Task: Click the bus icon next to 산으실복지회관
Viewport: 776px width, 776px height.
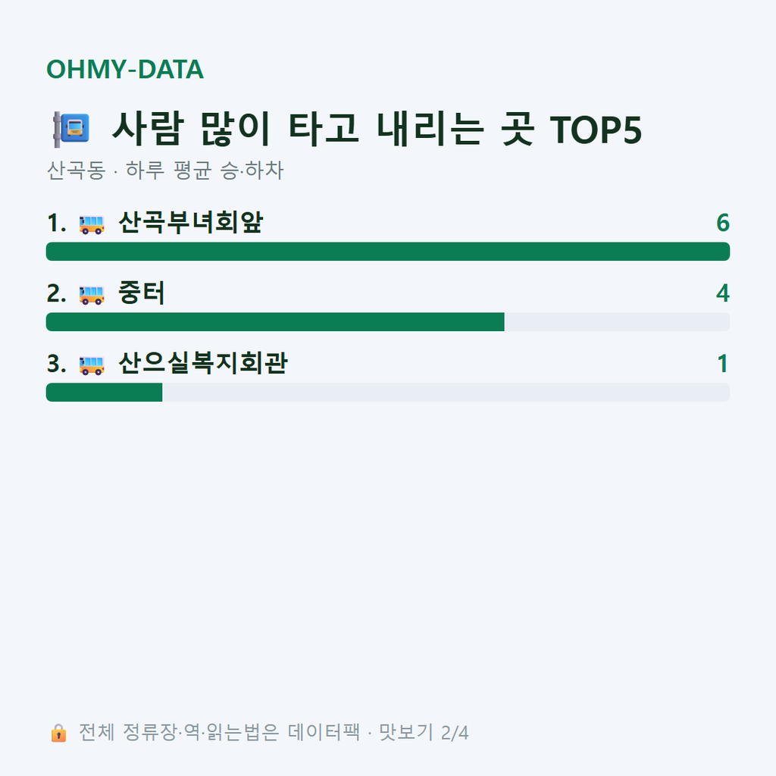Action: 92,365
